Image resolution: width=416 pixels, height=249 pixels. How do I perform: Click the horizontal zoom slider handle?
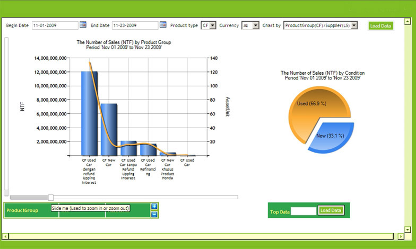click(51, 198)
